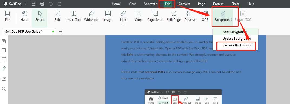Expand the White-out dropdown arrow
Screen dimensions: 290x104
coord(91,24)
